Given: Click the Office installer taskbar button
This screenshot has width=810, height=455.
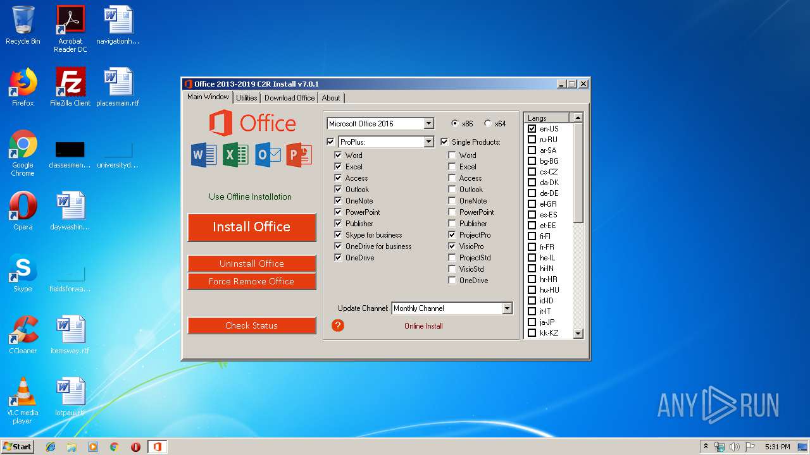Looking at the screenshot, I should pos(157,447).
